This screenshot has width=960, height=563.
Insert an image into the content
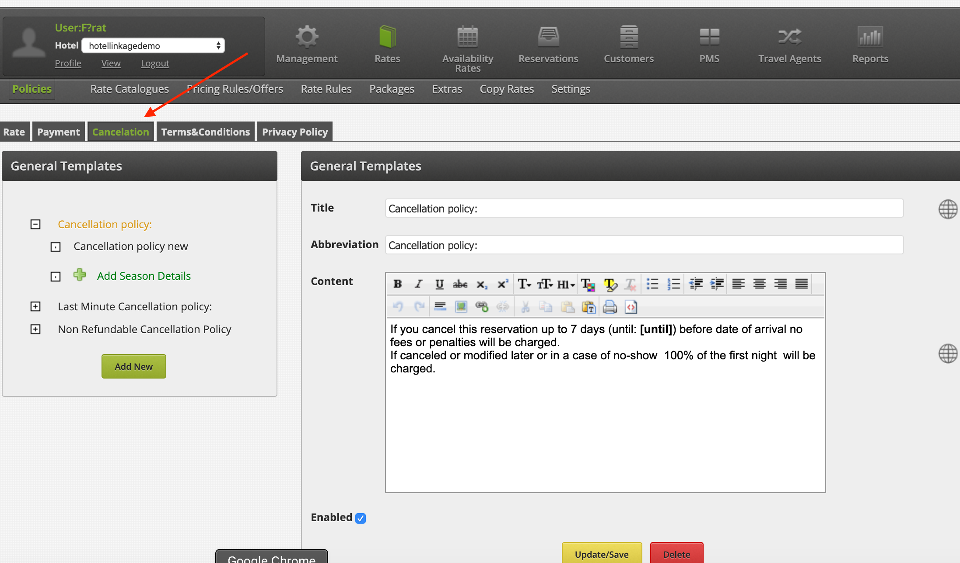461,307
